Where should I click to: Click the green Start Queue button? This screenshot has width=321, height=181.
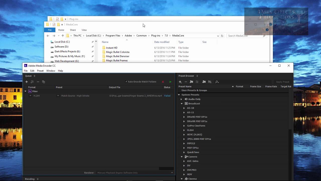point(171,82)
